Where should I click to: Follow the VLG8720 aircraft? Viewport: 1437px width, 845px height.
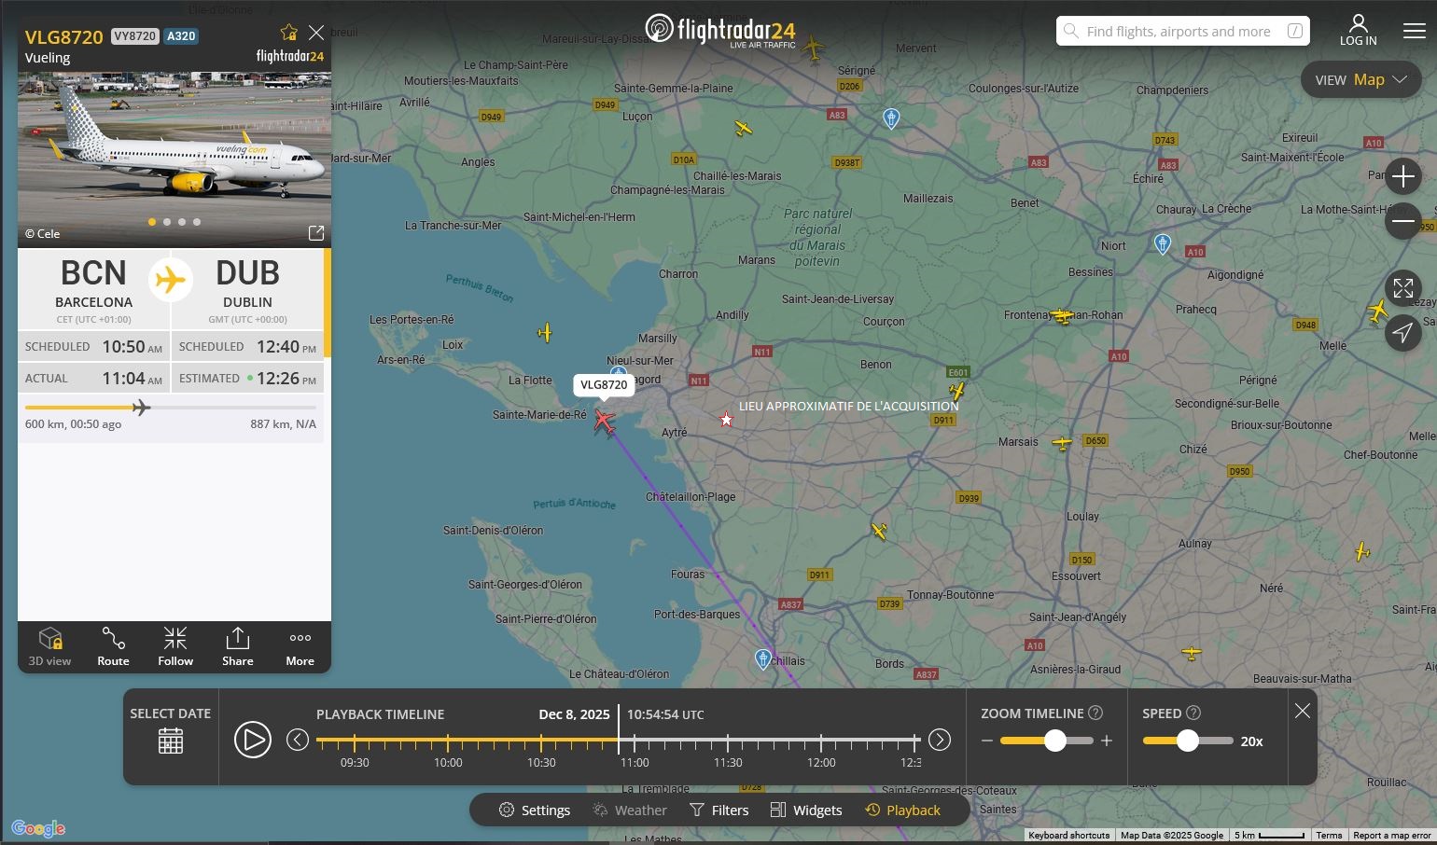click(x=175, y=646)
